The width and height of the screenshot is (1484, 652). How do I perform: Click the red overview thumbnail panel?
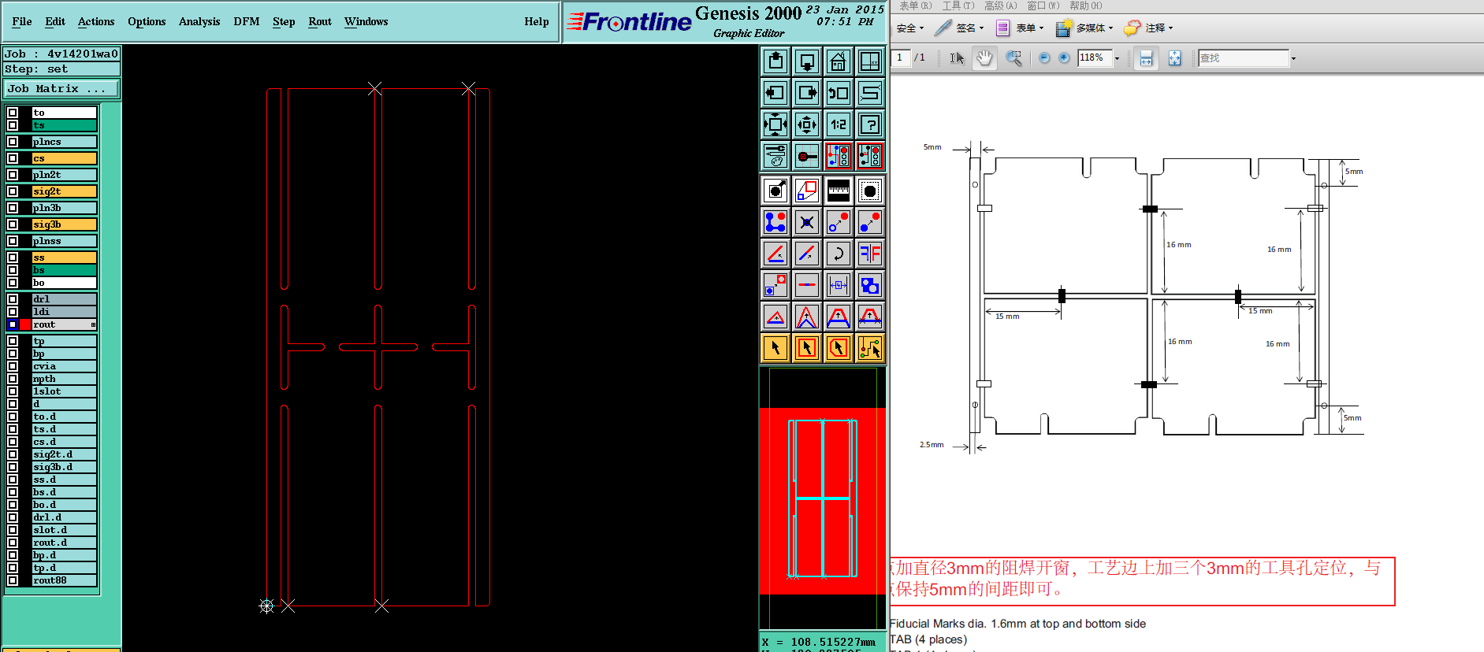pyautogui.click(x=822, y=501)
